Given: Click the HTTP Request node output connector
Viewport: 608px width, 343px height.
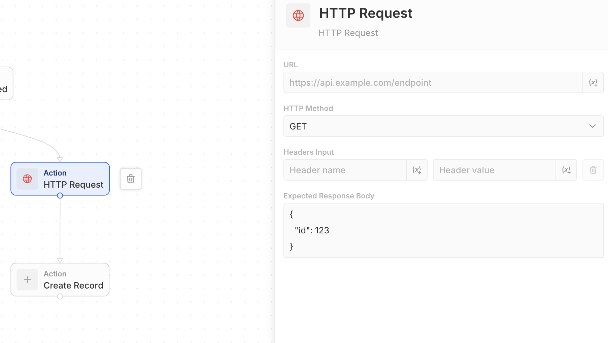Looking at the screenshot, I should point(60,195).
